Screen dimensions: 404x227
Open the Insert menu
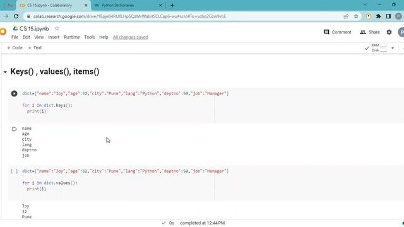tap(54, 37)
